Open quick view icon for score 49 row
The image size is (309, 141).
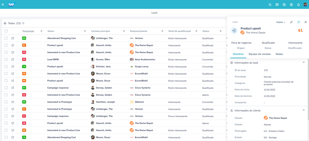(x=13, y=52)
